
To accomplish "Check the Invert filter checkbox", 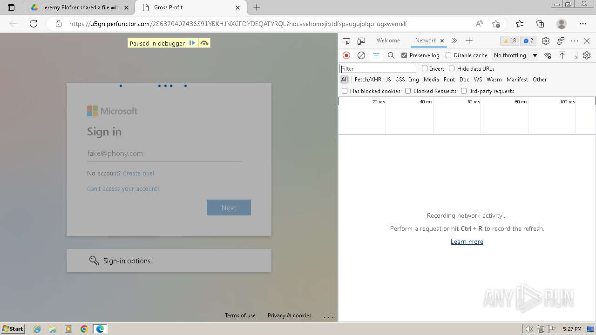I will pos(425,68).
